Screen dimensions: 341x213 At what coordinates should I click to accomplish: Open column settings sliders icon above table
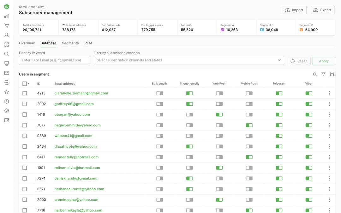point(332,74)
